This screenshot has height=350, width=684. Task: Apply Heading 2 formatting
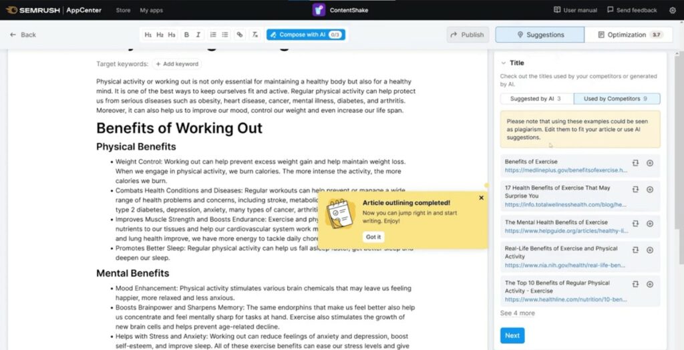click(160, 35)
